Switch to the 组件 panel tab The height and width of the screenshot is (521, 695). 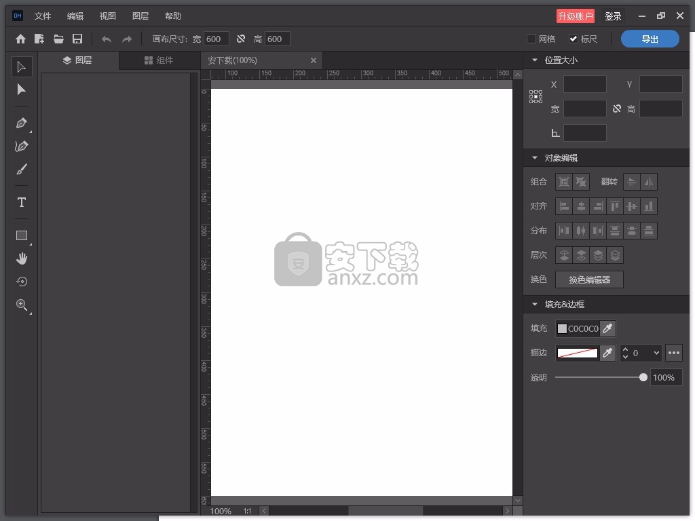pyautogui.click(x=159, y=60)
